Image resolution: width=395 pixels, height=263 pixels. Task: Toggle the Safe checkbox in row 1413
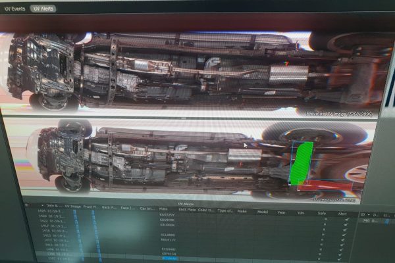pyautogui.click(x=321, y=245)
